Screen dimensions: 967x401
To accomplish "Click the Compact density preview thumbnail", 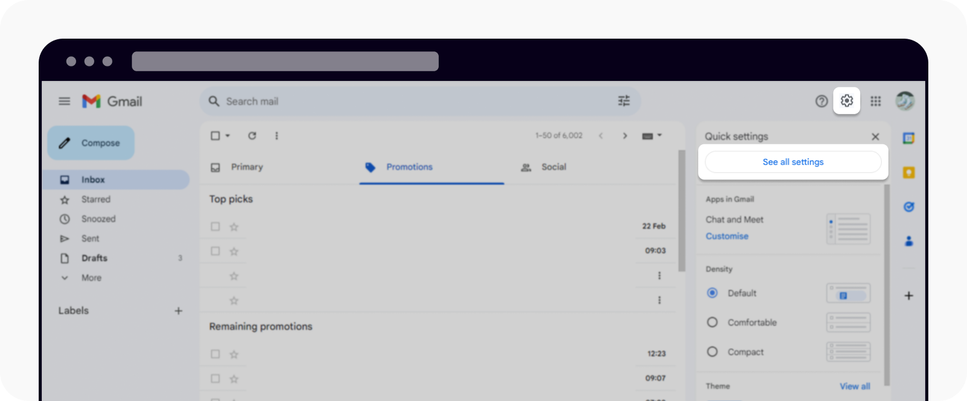I will [849, 352].
